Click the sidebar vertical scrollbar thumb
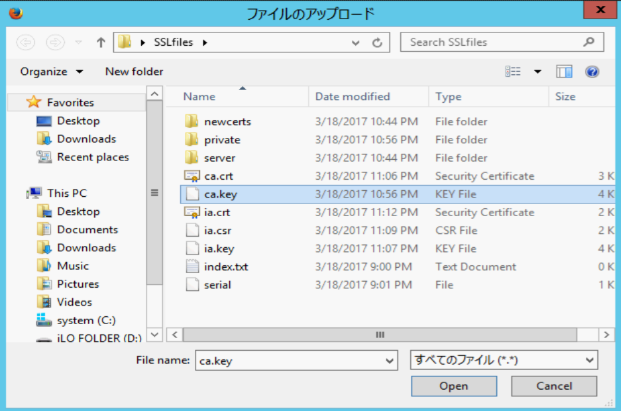621x411 pixels. [x=154, y=193]
